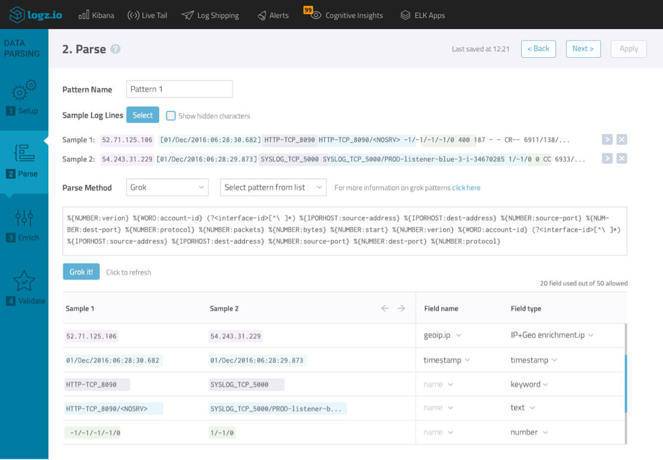
Task: Click the logz.io logo
Action: [x=36, y=15]
